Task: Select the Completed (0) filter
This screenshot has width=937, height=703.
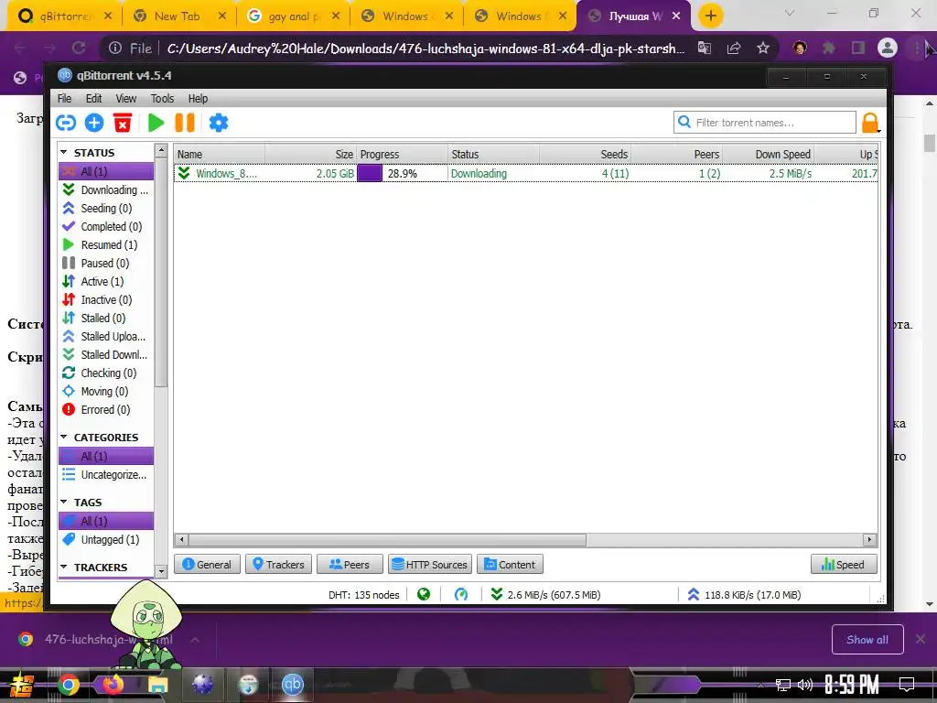Action: pyautogui.click(x=106, y=227)
